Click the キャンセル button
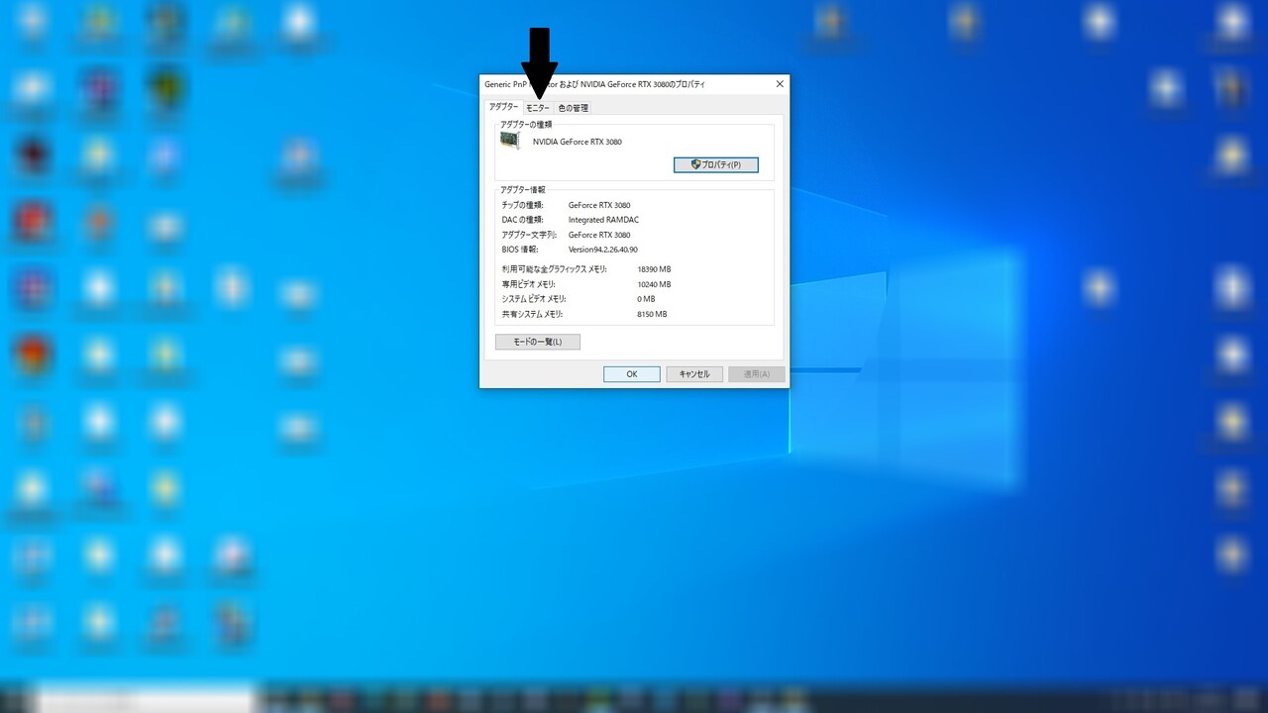Viewport: 1268px width, 713px height. [x=693, y=374]
